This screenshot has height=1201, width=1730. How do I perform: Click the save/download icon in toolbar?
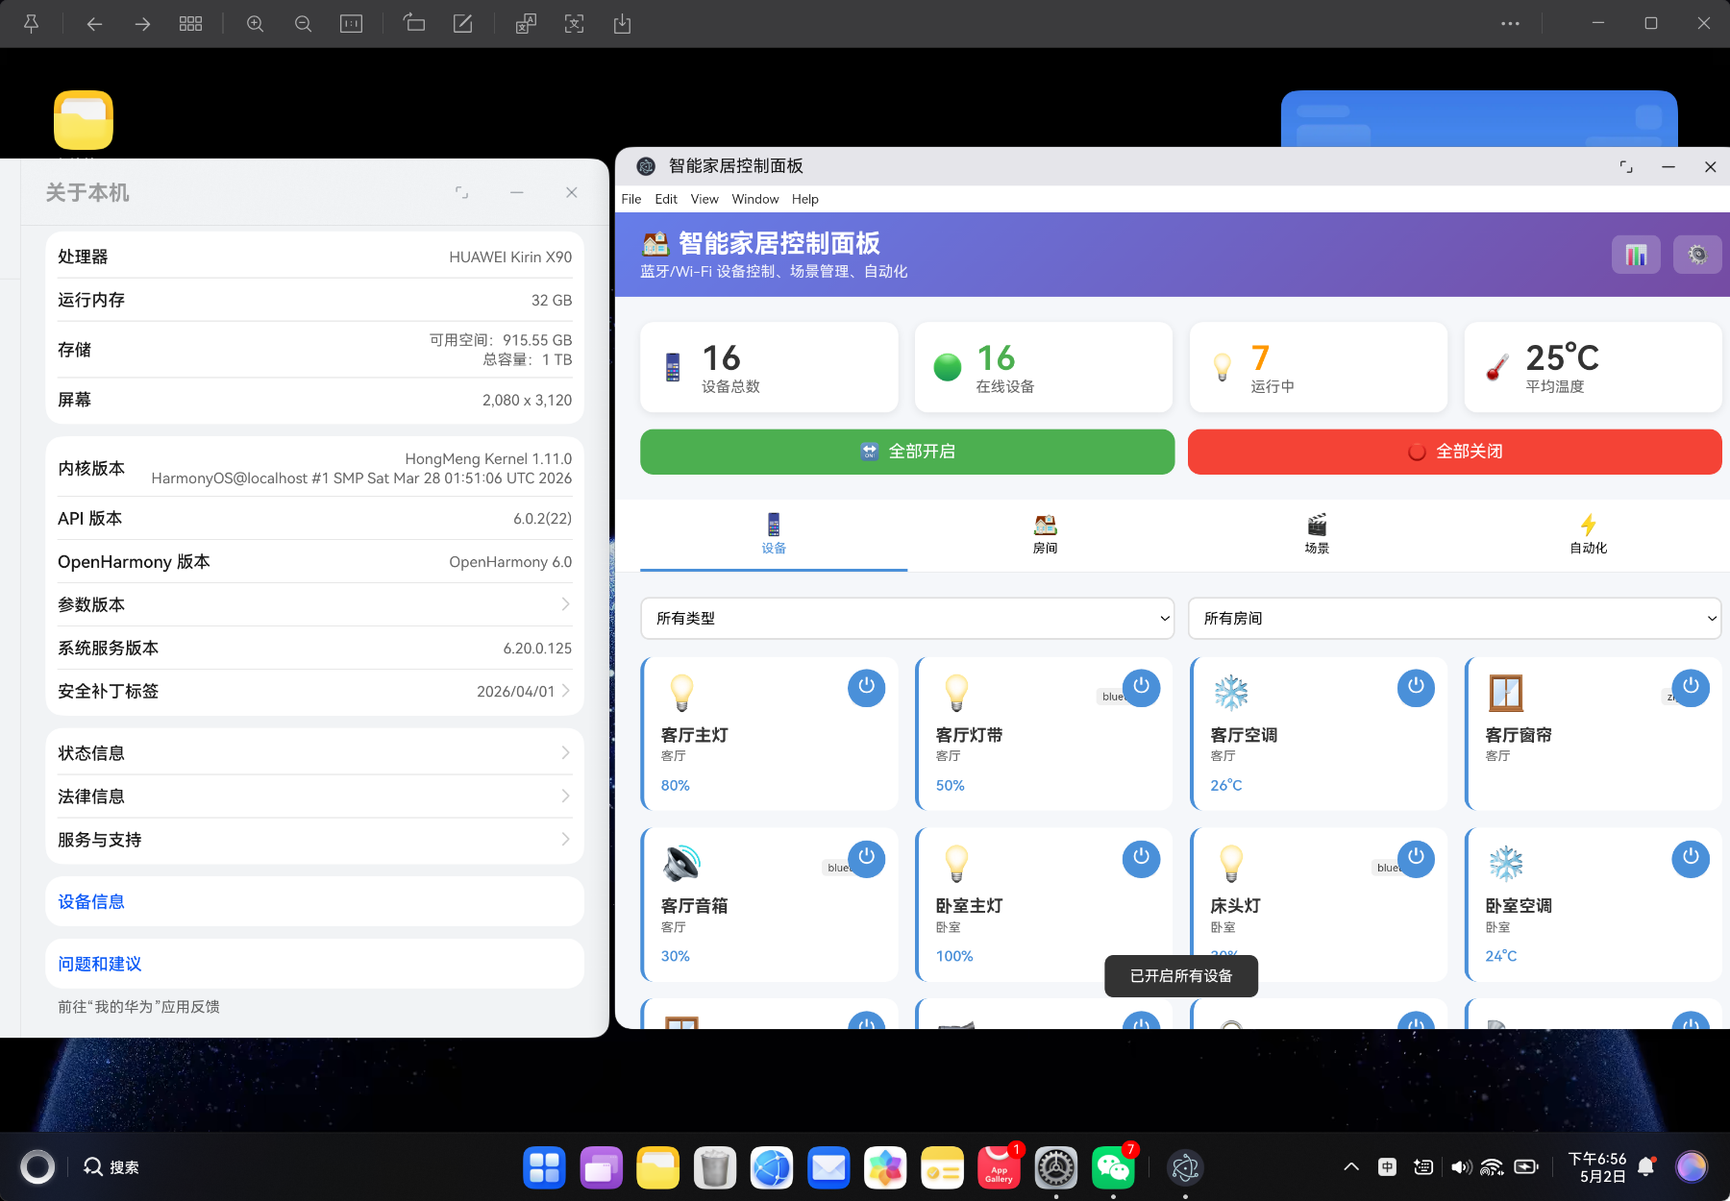point(622,24)
